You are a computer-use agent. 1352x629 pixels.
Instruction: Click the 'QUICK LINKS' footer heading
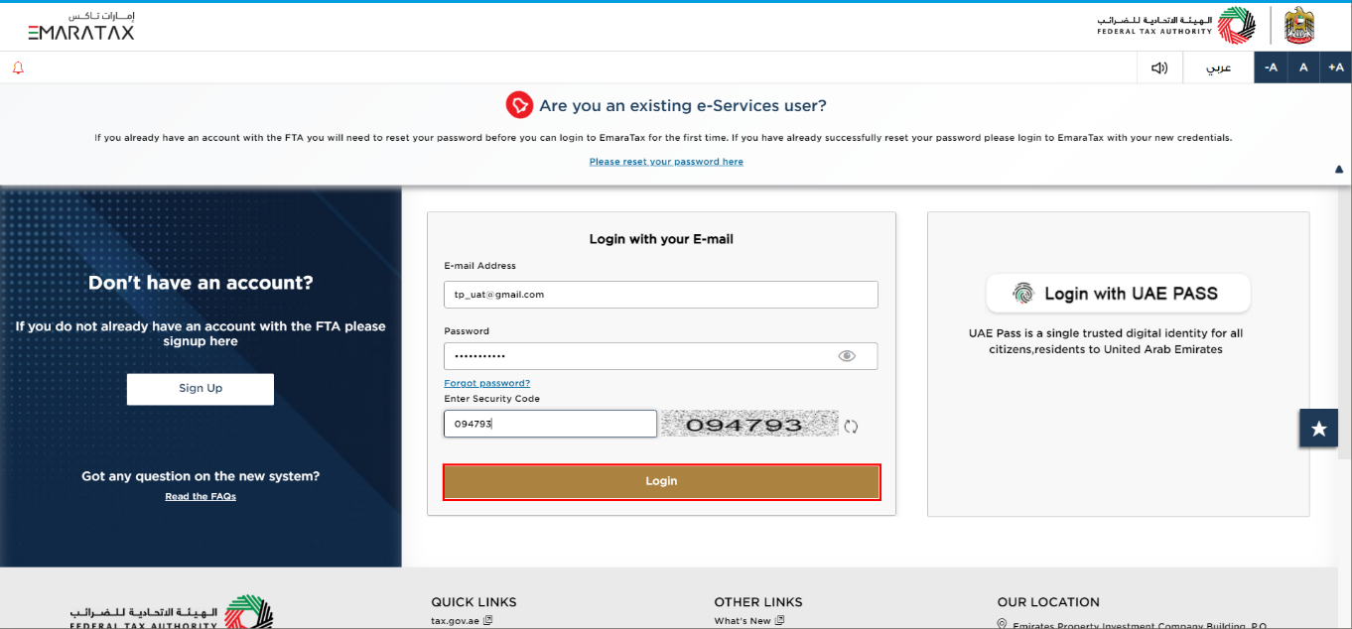[x=473, y=602]
